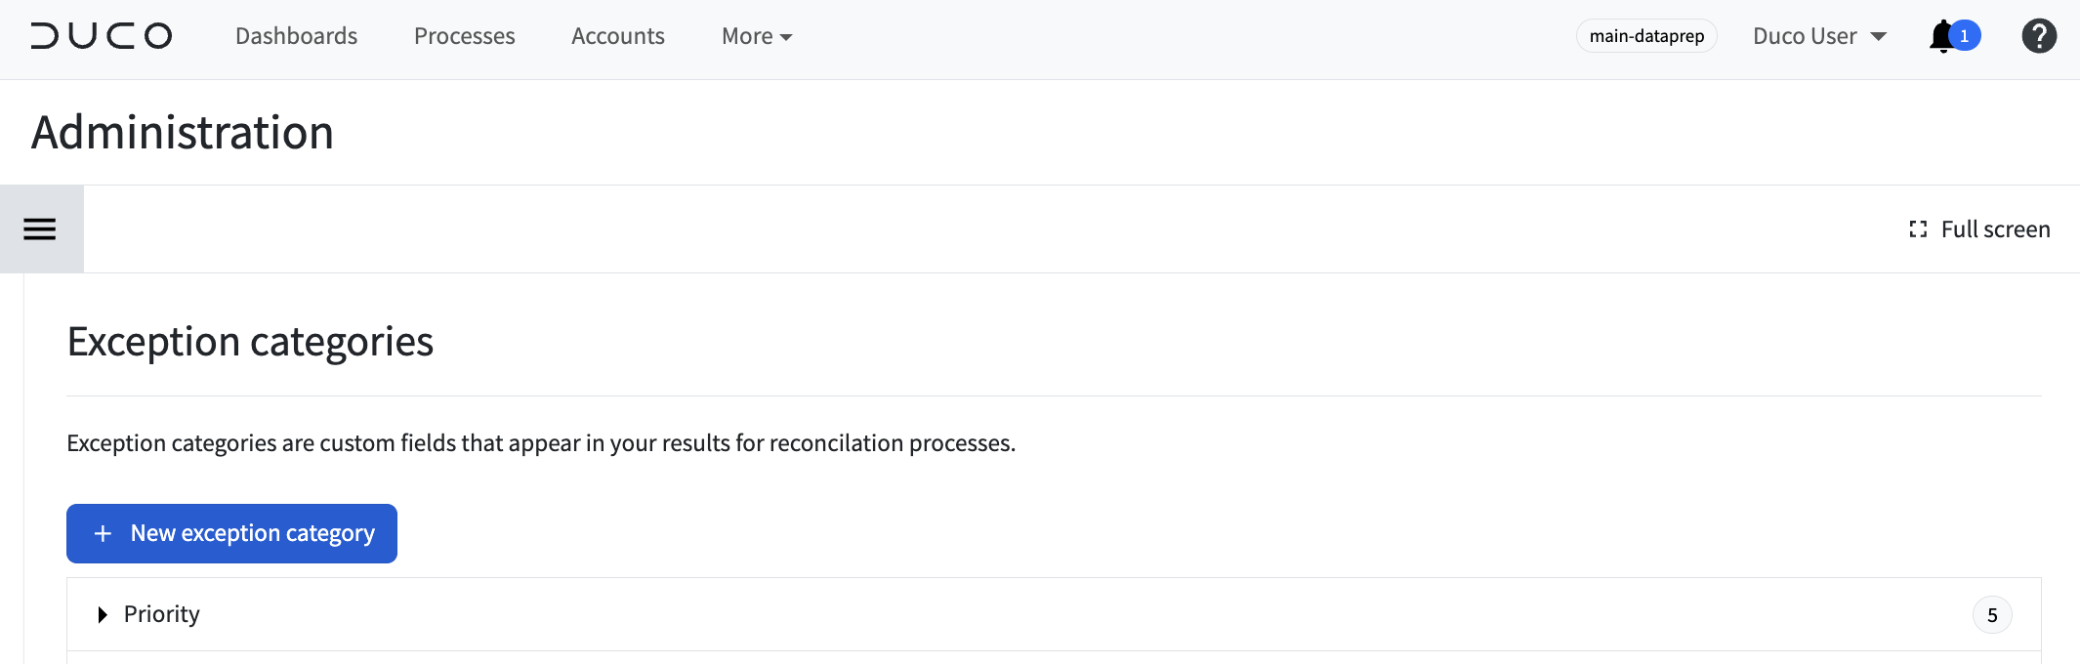Open the Duco User dropdown
The height and width of the screenshot is (664, 2080).
point(1819,36)
